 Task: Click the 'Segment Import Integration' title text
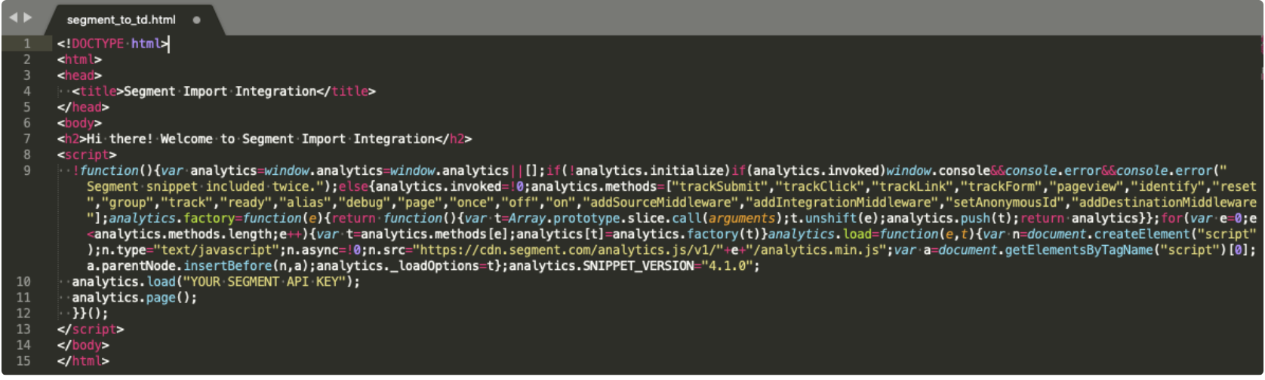tap(220, 91)
